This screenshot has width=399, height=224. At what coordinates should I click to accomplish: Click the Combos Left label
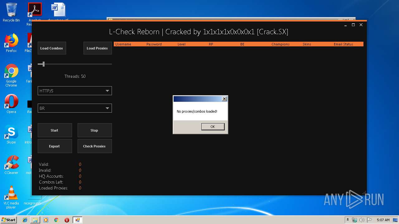coord(51,182)
